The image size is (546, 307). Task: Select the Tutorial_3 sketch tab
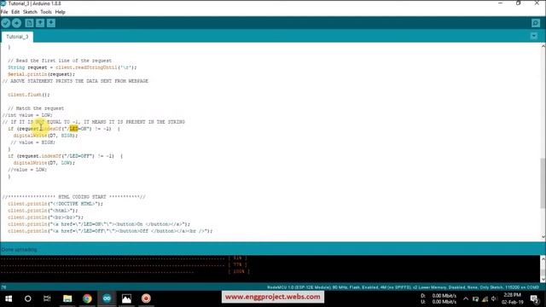coord(17,37)
